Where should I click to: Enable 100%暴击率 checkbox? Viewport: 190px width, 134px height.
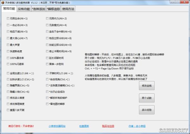(8, 58)
